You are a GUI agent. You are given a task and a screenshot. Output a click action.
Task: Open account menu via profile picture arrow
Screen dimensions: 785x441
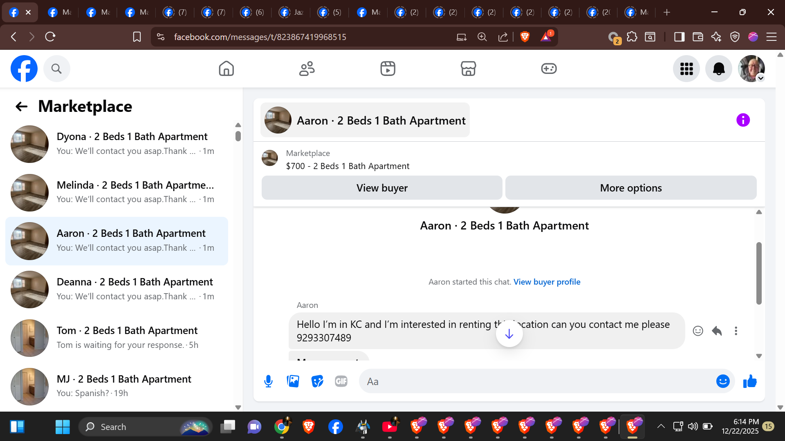tap(760, 78)
